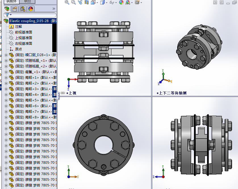Screen dimensions: 238x189
Task: Select the (固定) 蒿耜<8> component row
Action: tap(36, 117)
